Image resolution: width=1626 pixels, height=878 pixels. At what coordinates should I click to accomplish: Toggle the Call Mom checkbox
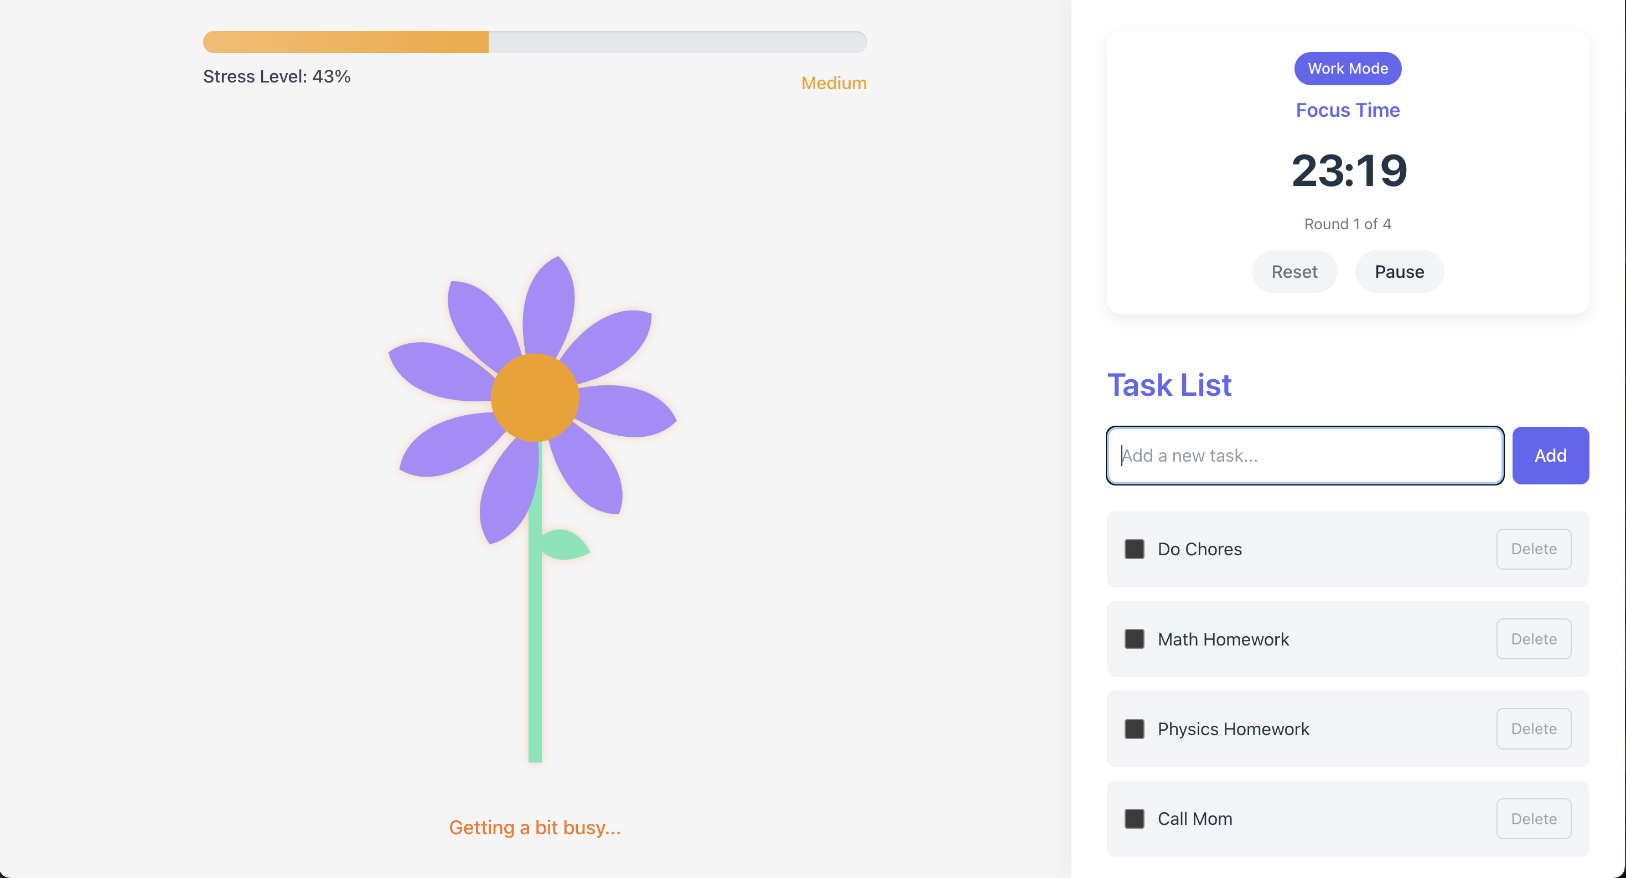1133,819
